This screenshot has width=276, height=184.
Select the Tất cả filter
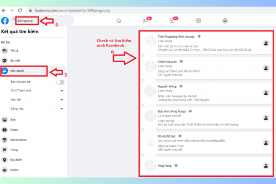[x=33, y=50]
